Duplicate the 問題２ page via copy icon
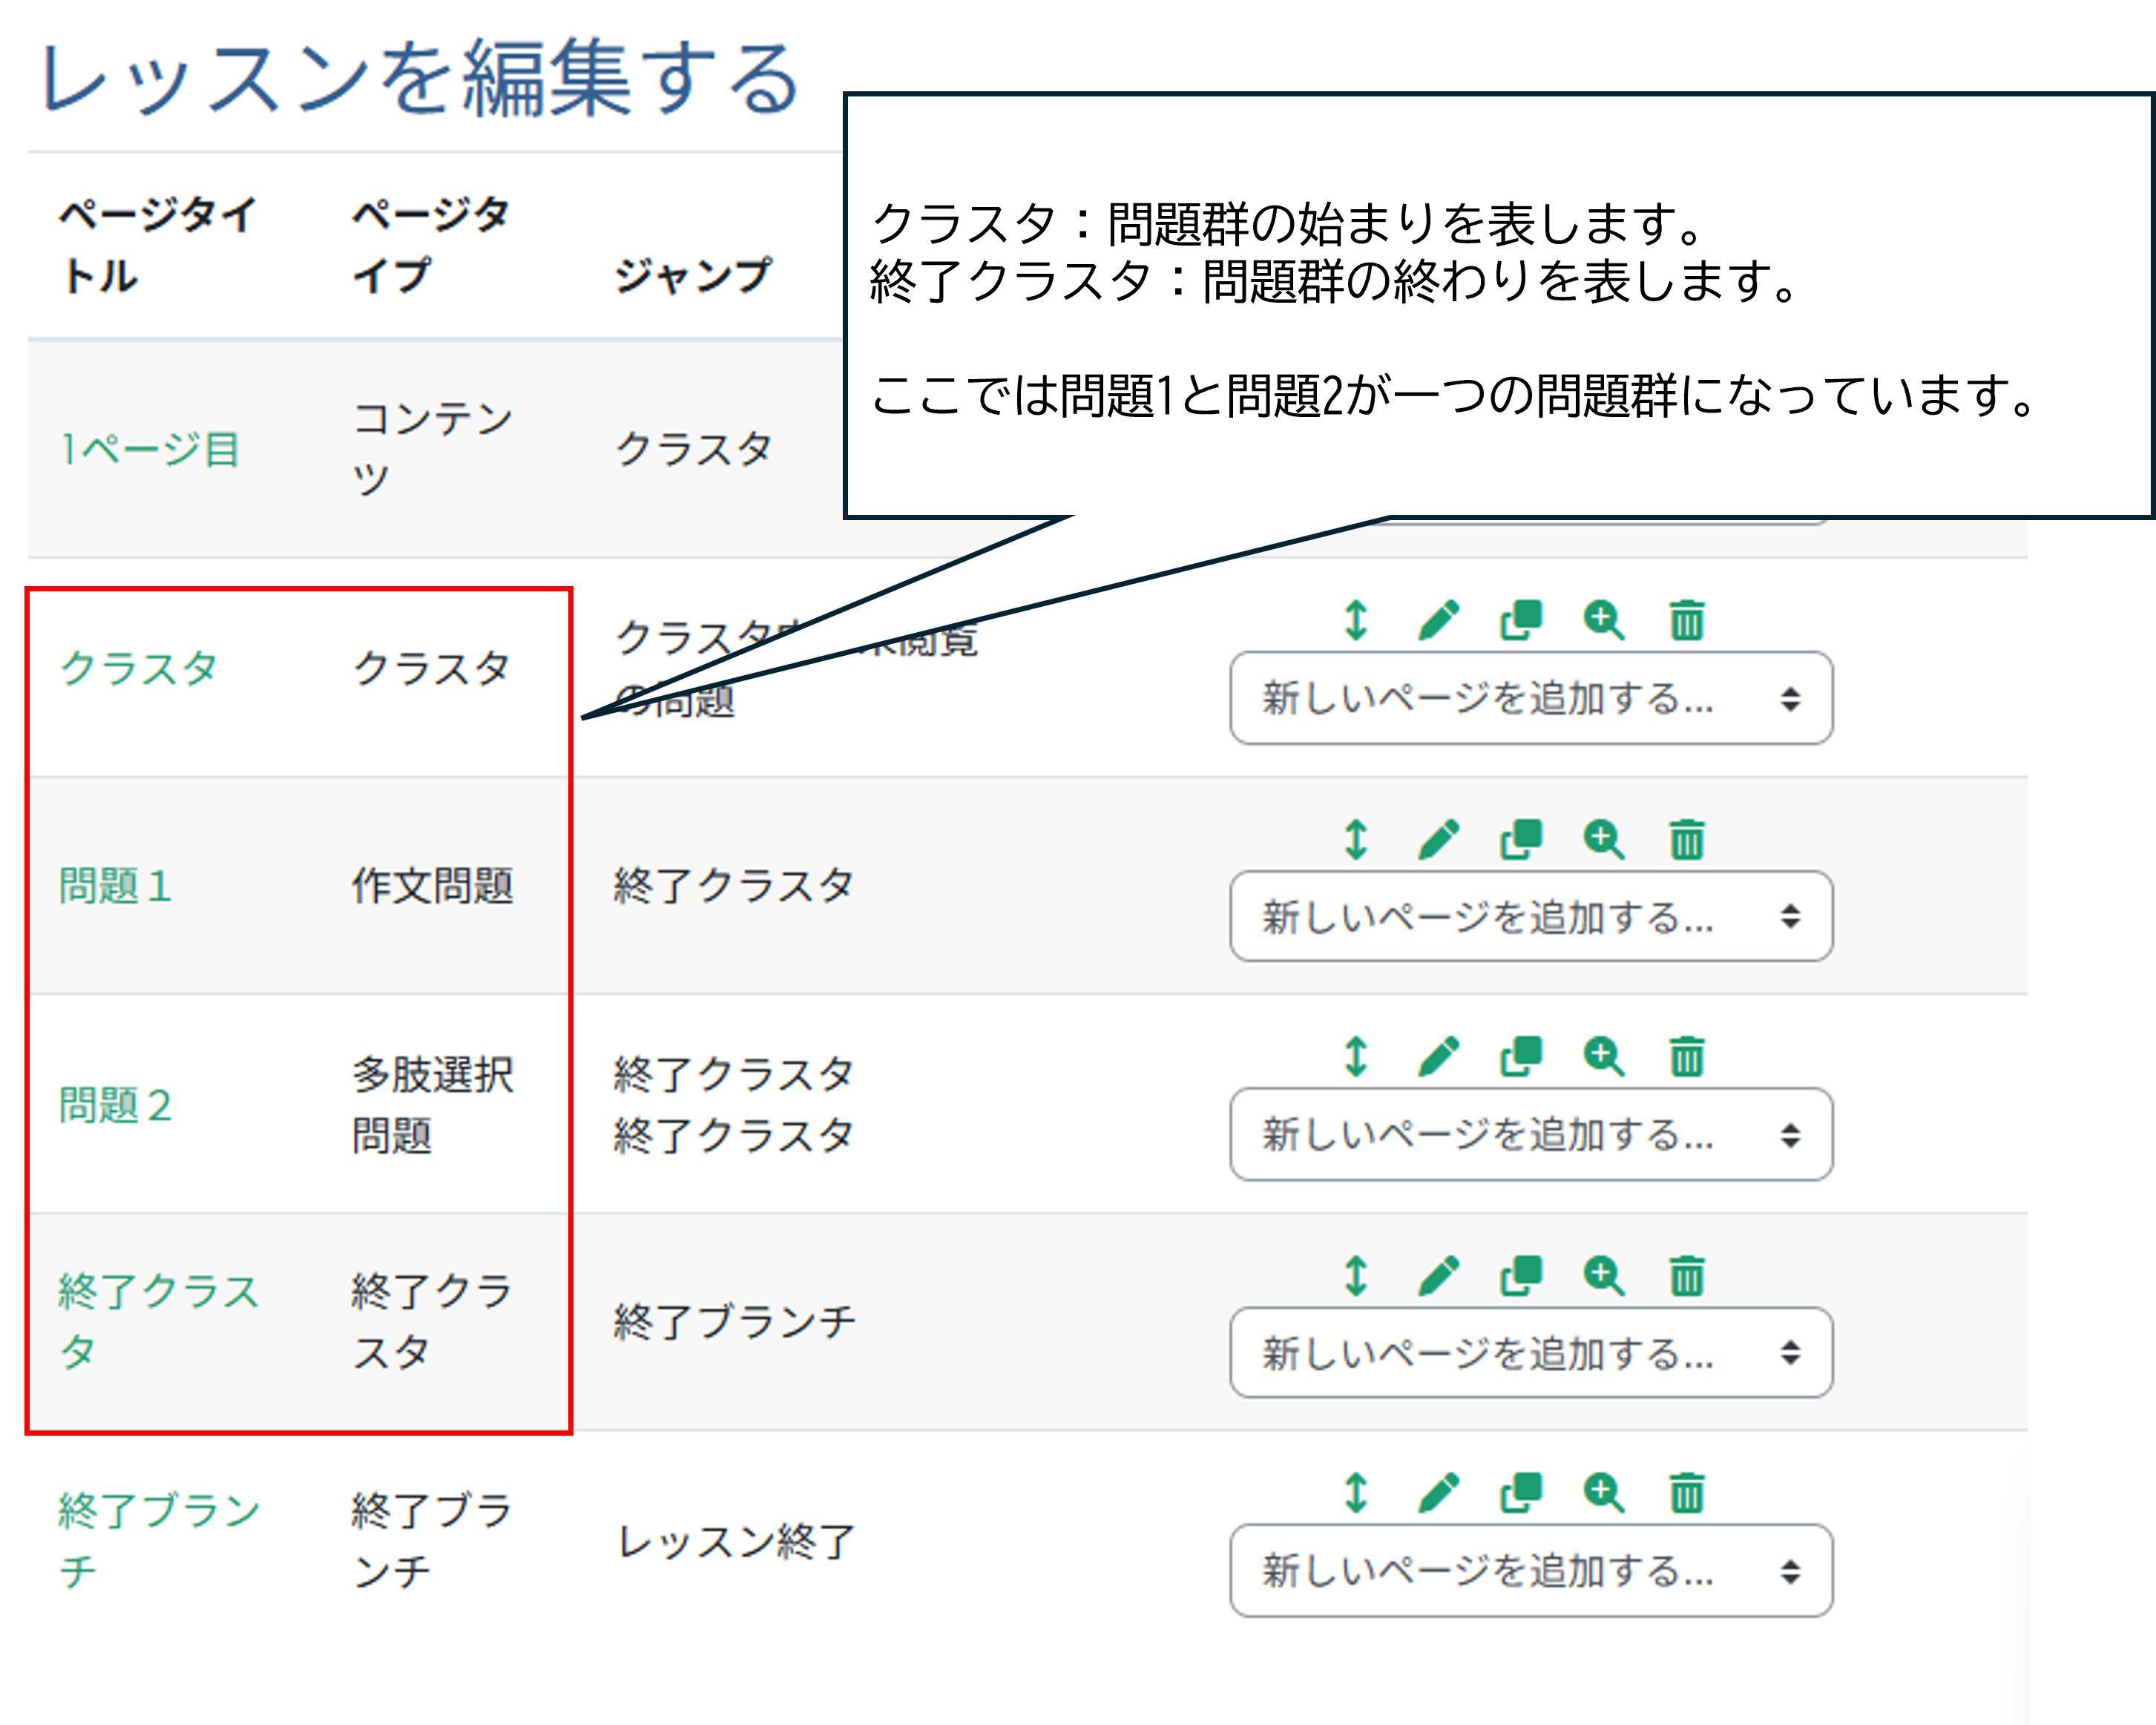This screenshot has width=2156, height=1725. (x=1521, y=1056)
